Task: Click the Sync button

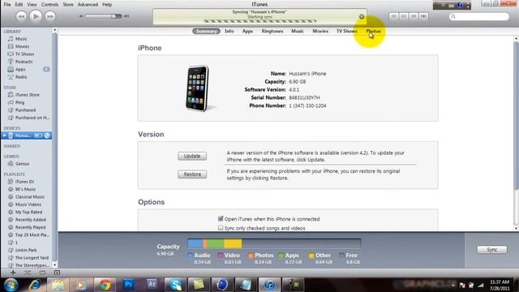Action: (x=492, y=250)
